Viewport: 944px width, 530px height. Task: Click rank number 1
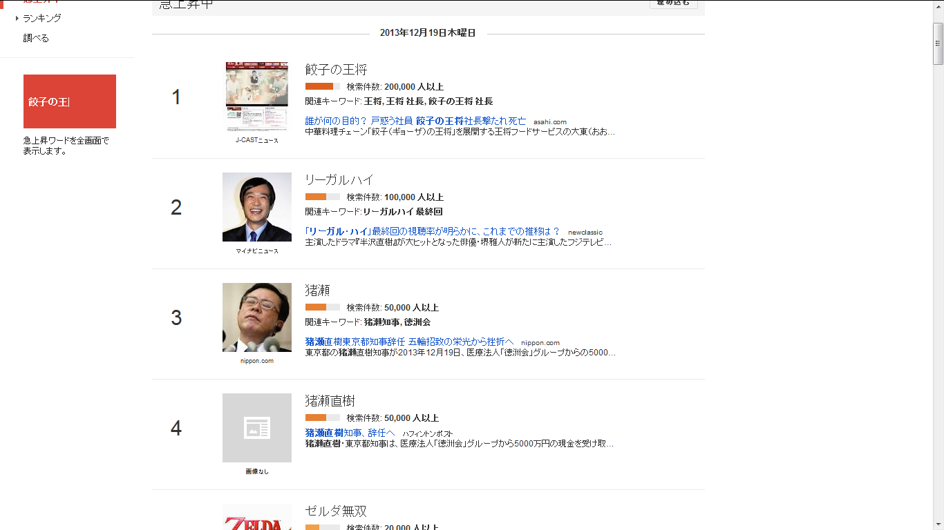[176, 97]
